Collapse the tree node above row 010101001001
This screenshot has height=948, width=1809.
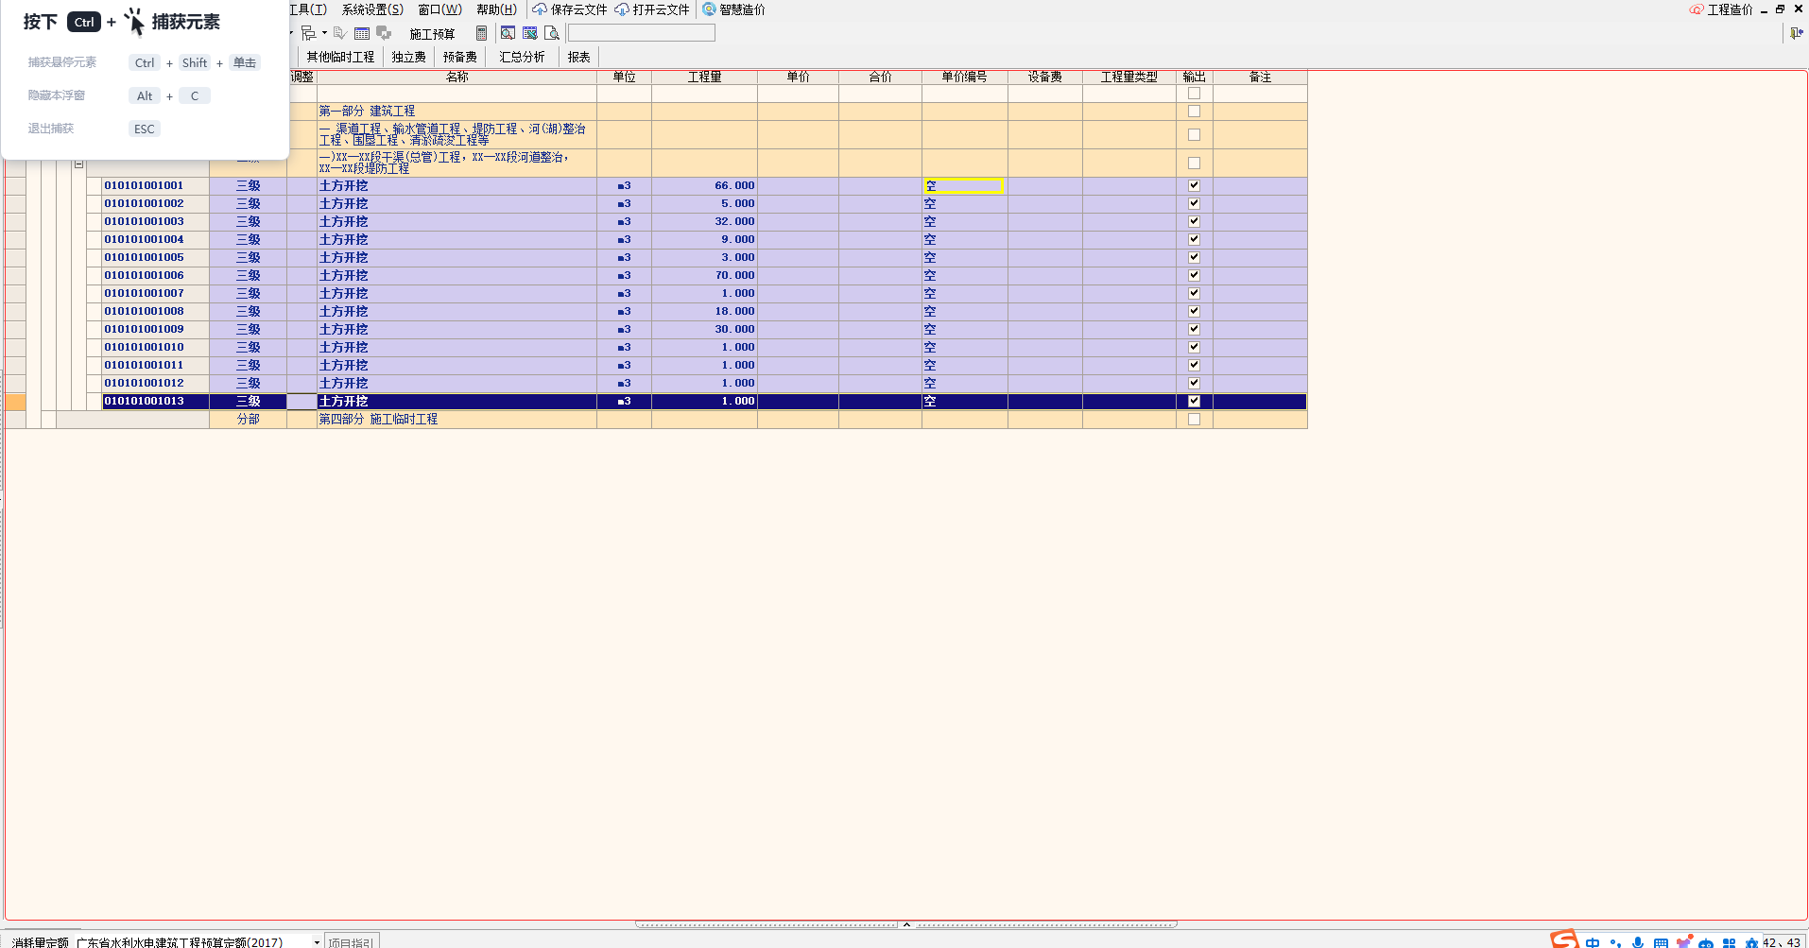pyautogui.click(x=79, y=164)
